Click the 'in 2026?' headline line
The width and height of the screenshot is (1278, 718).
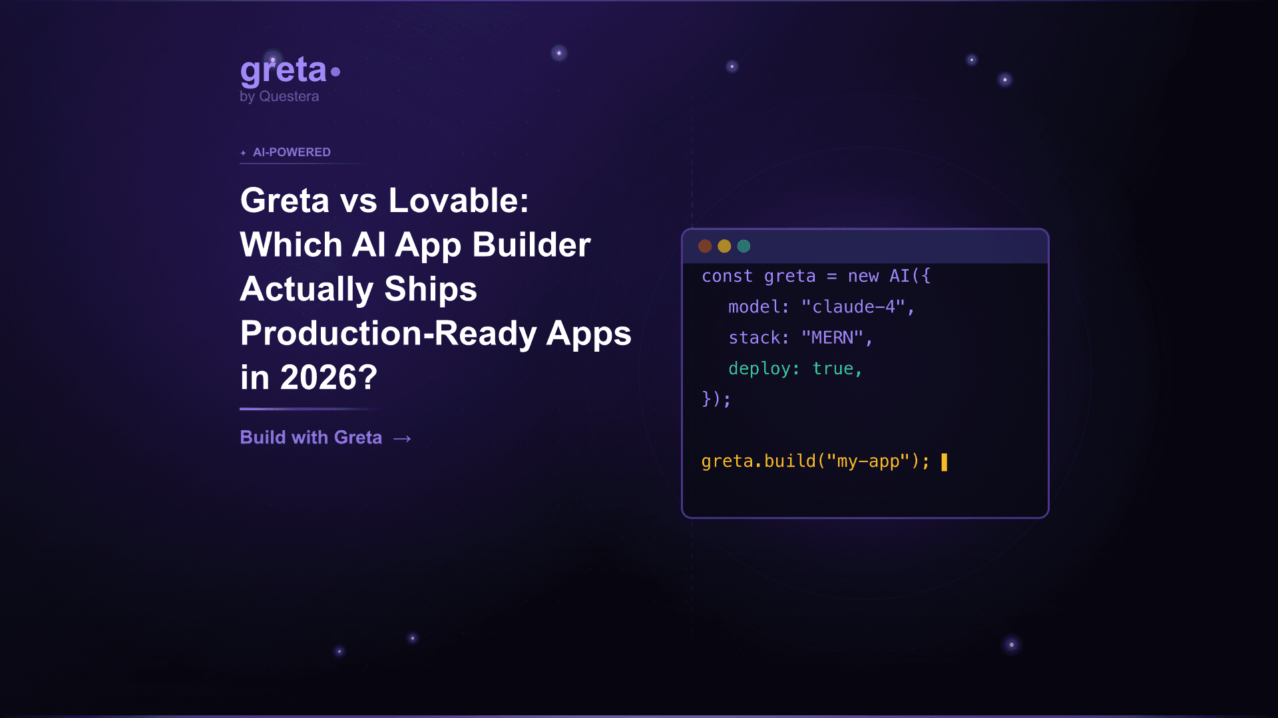(x=308, y=378)
